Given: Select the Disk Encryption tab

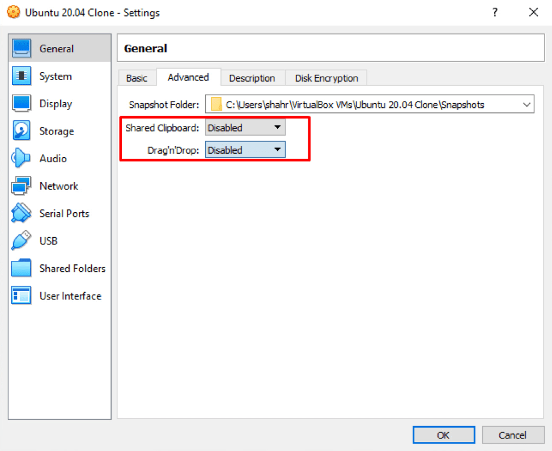Looking at the screenshot, I should 326,78.
